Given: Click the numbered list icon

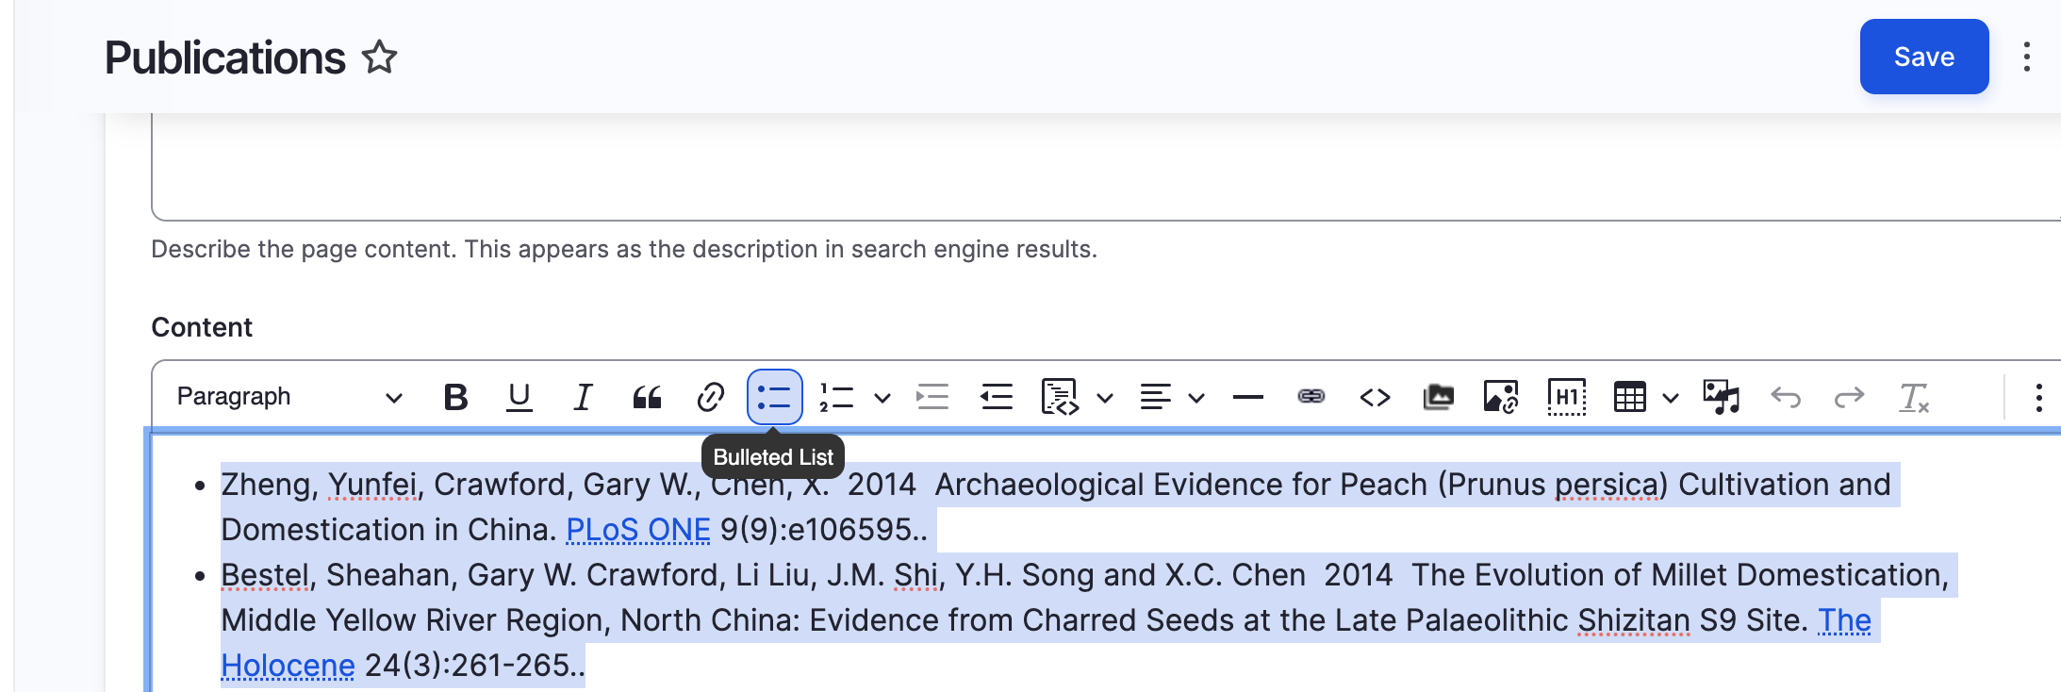Looking at the screenshot, I should coord(837,397).
